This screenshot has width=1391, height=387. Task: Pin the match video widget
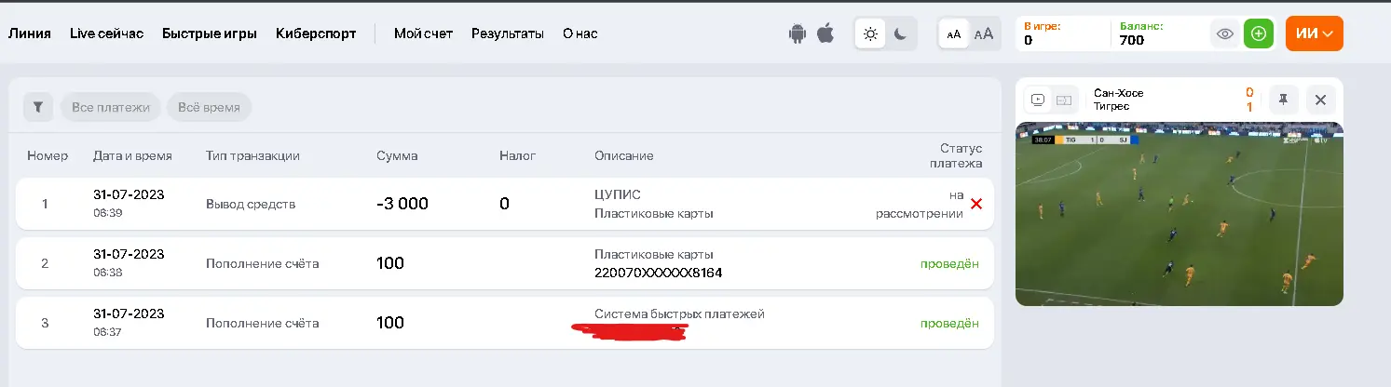point(1283,100)
